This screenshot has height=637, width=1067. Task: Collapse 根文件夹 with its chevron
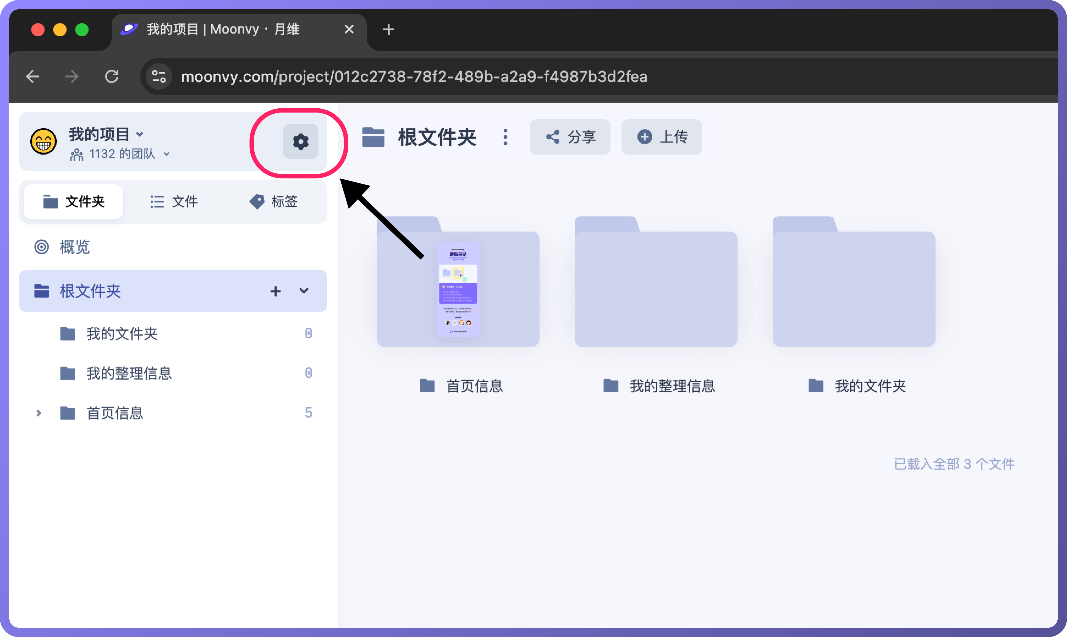[x=304, y=291]
